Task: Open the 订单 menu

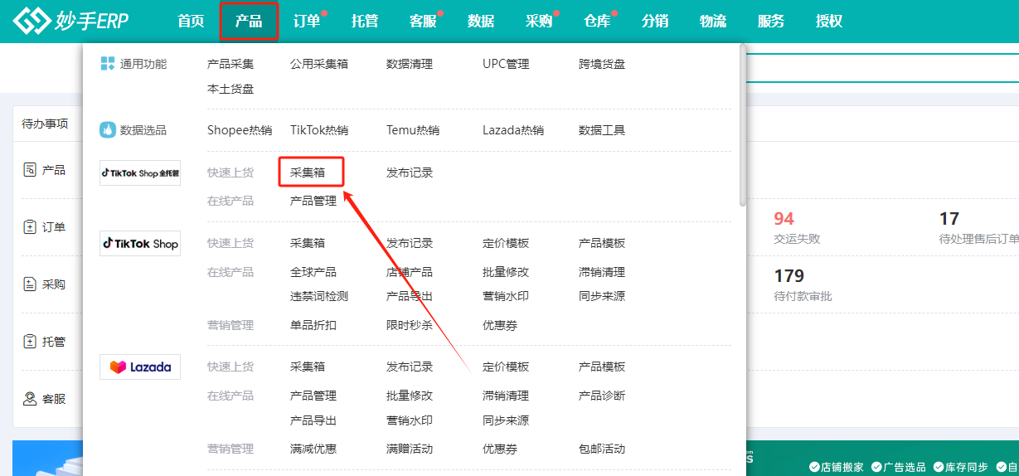Action: [307, 22]
